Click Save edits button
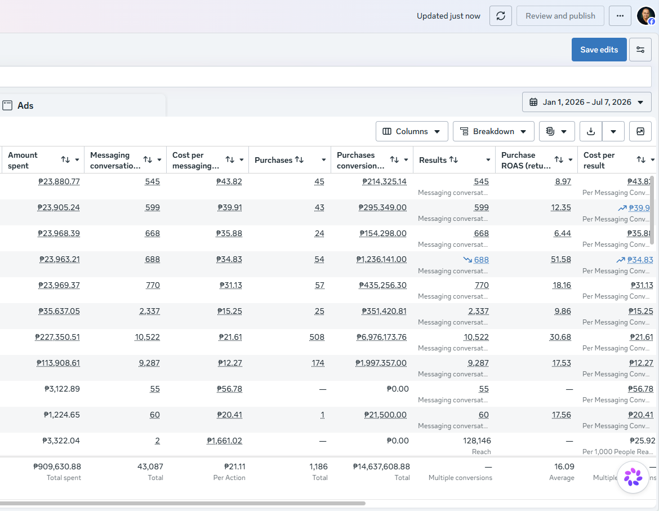Image resolution: width=659 pixels, height=511 pixels. (x=599, y=50)
